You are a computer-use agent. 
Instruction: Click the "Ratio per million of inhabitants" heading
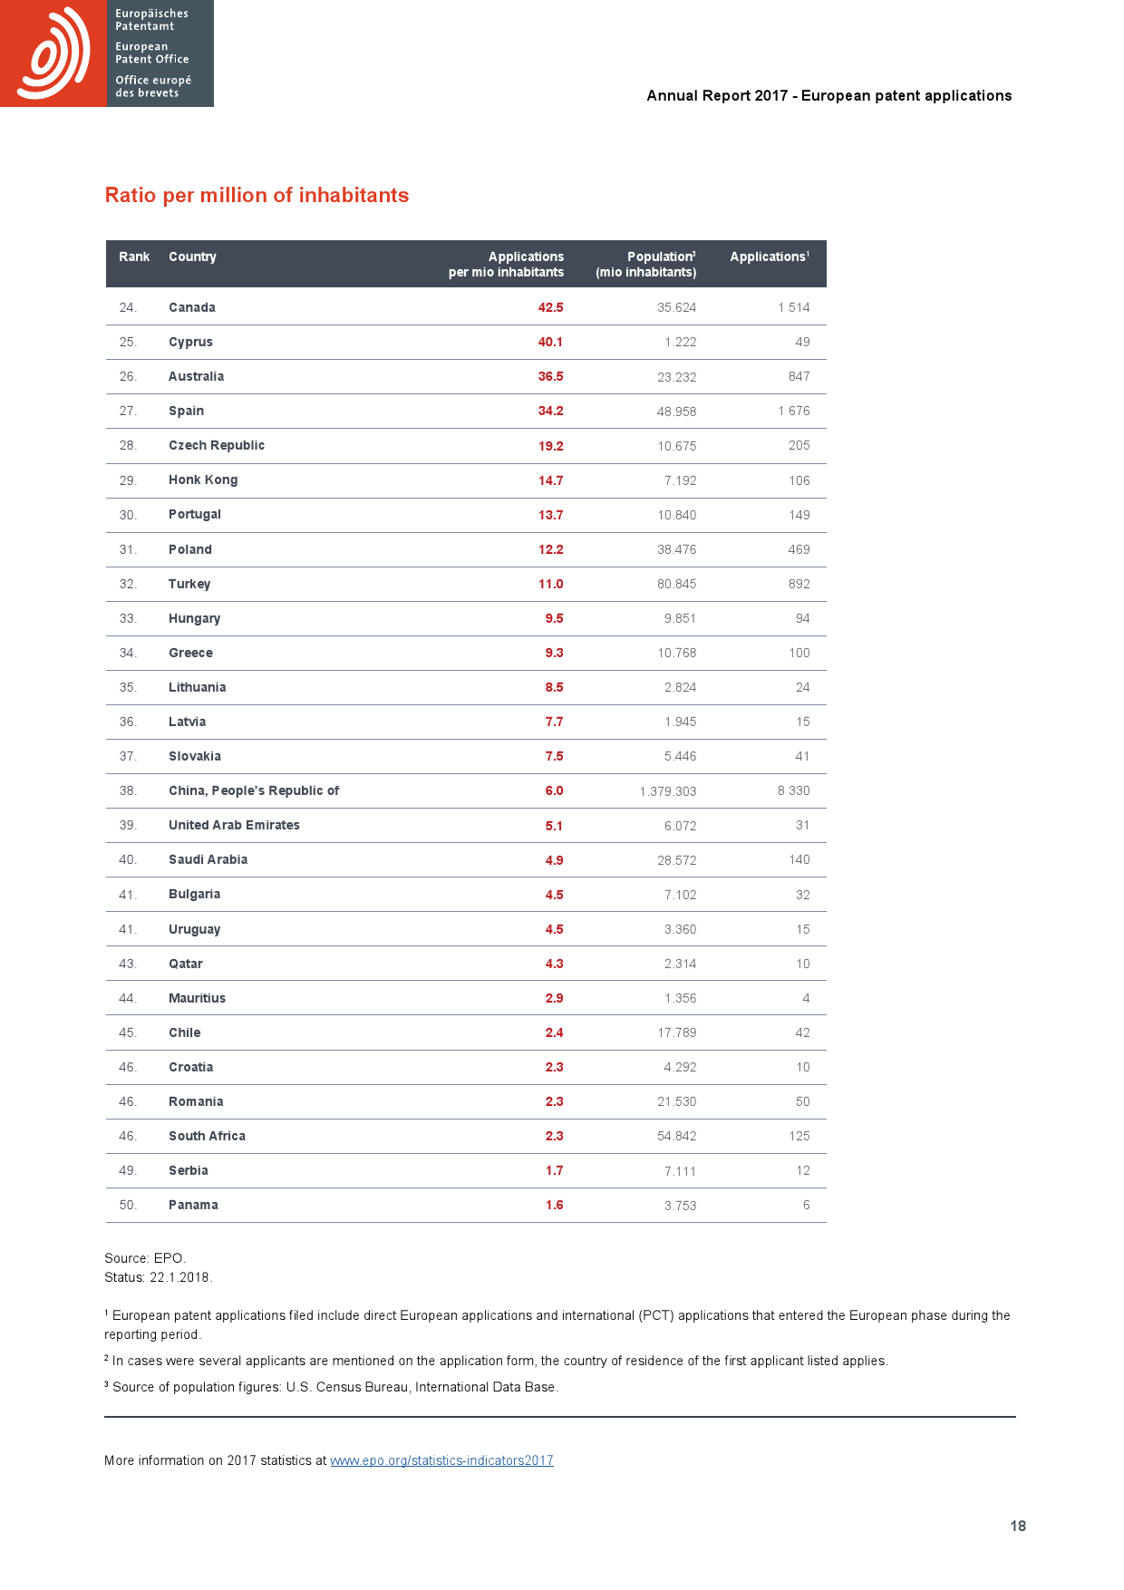pyautogui.click(x=257, y=195)
